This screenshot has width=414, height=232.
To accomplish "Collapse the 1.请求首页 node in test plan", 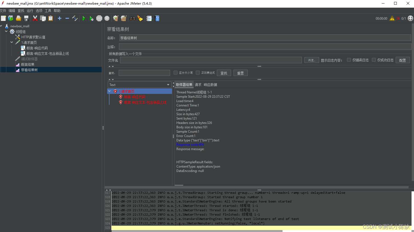I will (12, 42).
